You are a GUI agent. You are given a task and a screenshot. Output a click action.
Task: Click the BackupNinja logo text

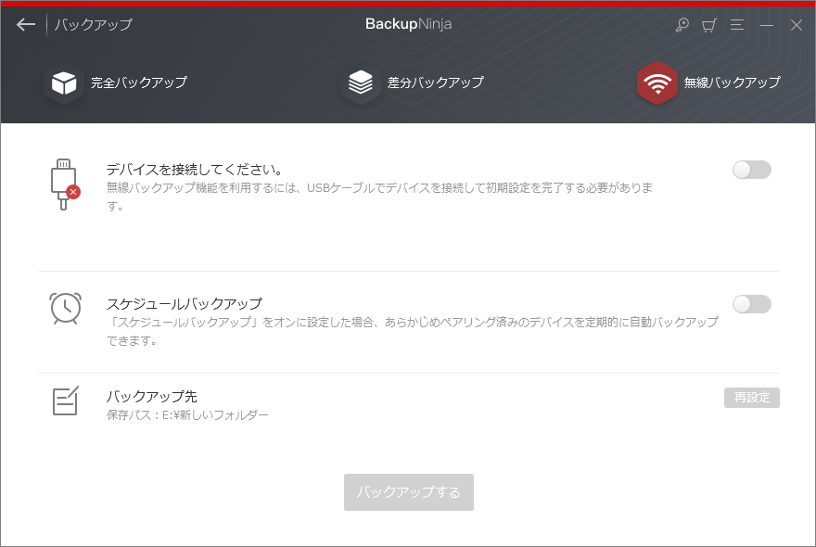point(409,24)
